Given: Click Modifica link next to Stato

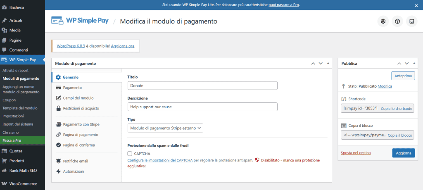Looking at the screenshot, I should click(x=385, y=86).
